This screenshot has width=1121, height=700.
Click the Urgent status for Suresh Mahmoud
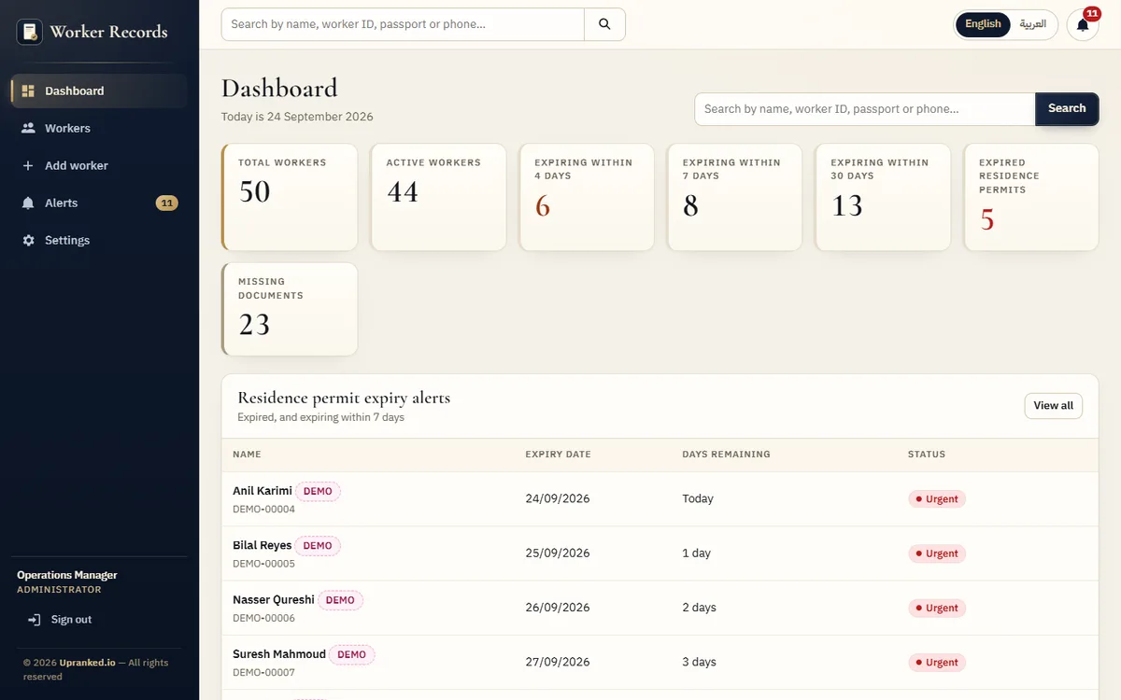click(x=937, y=663)
